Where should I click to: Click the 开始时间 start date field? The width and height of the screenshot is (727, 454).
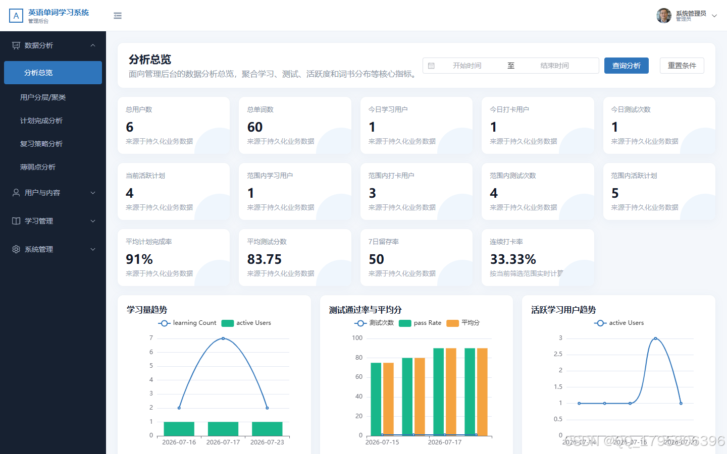[467, 66]
